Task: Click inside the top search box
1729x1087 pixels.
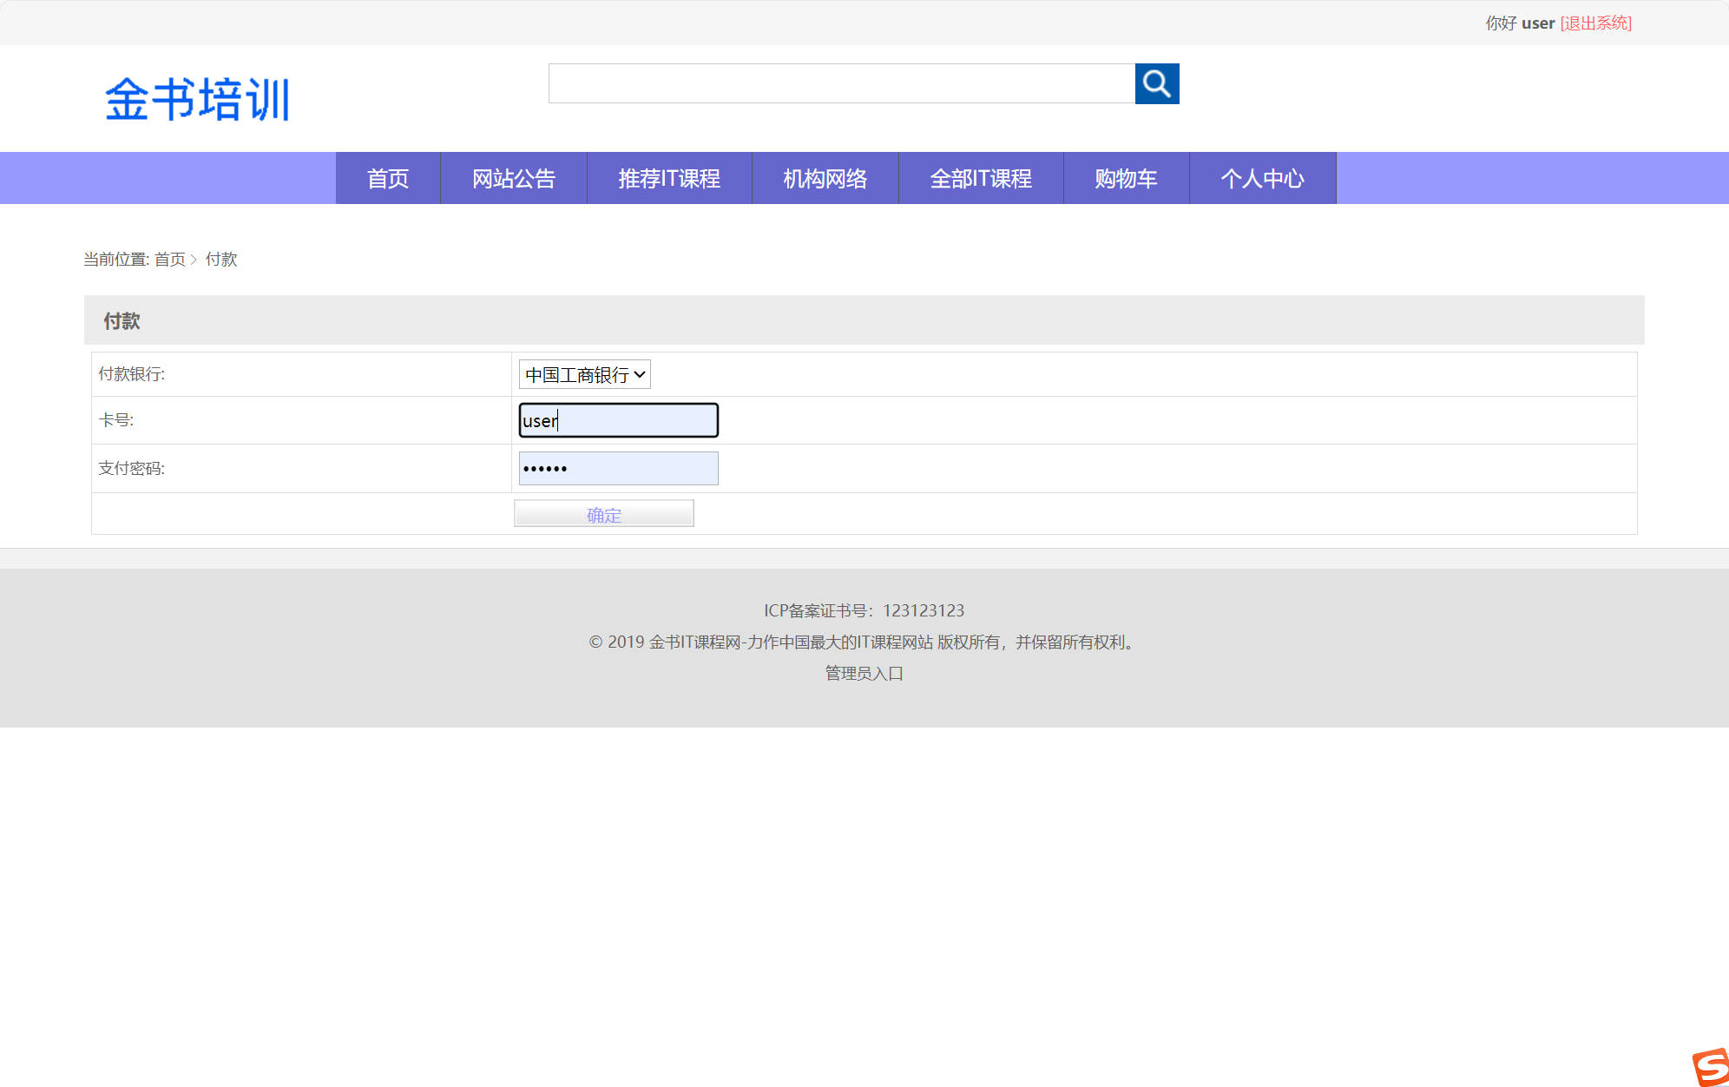Action: coord(842,83)
